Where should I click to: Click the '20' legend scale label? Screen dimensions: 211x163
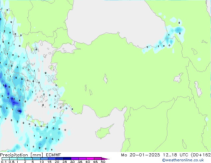pos(57,162)
